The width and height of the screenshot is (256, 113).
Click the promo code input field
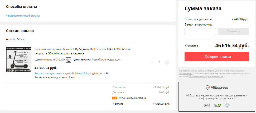pyautogui.click(x=200, y=32)
